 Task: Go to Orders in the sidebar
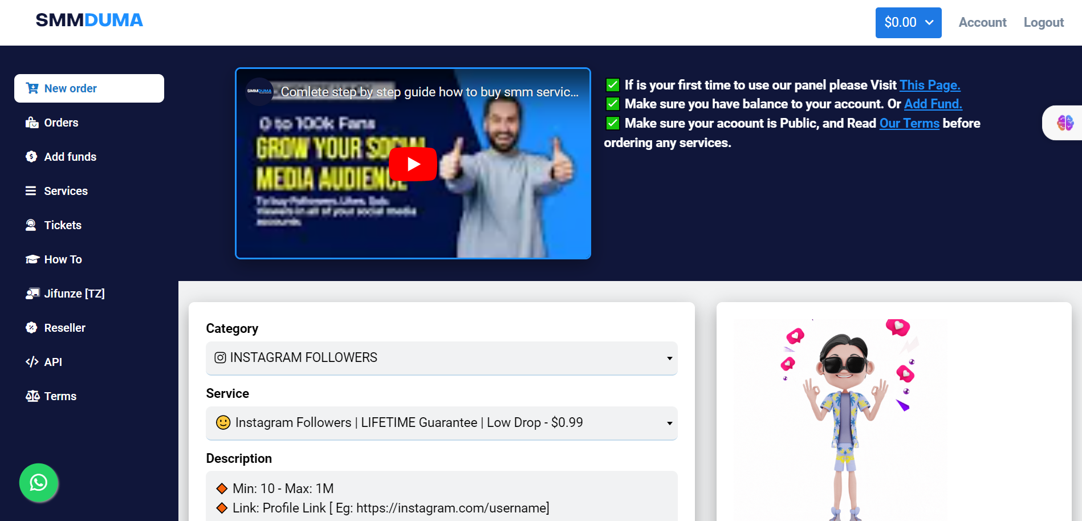click(61, 123)
